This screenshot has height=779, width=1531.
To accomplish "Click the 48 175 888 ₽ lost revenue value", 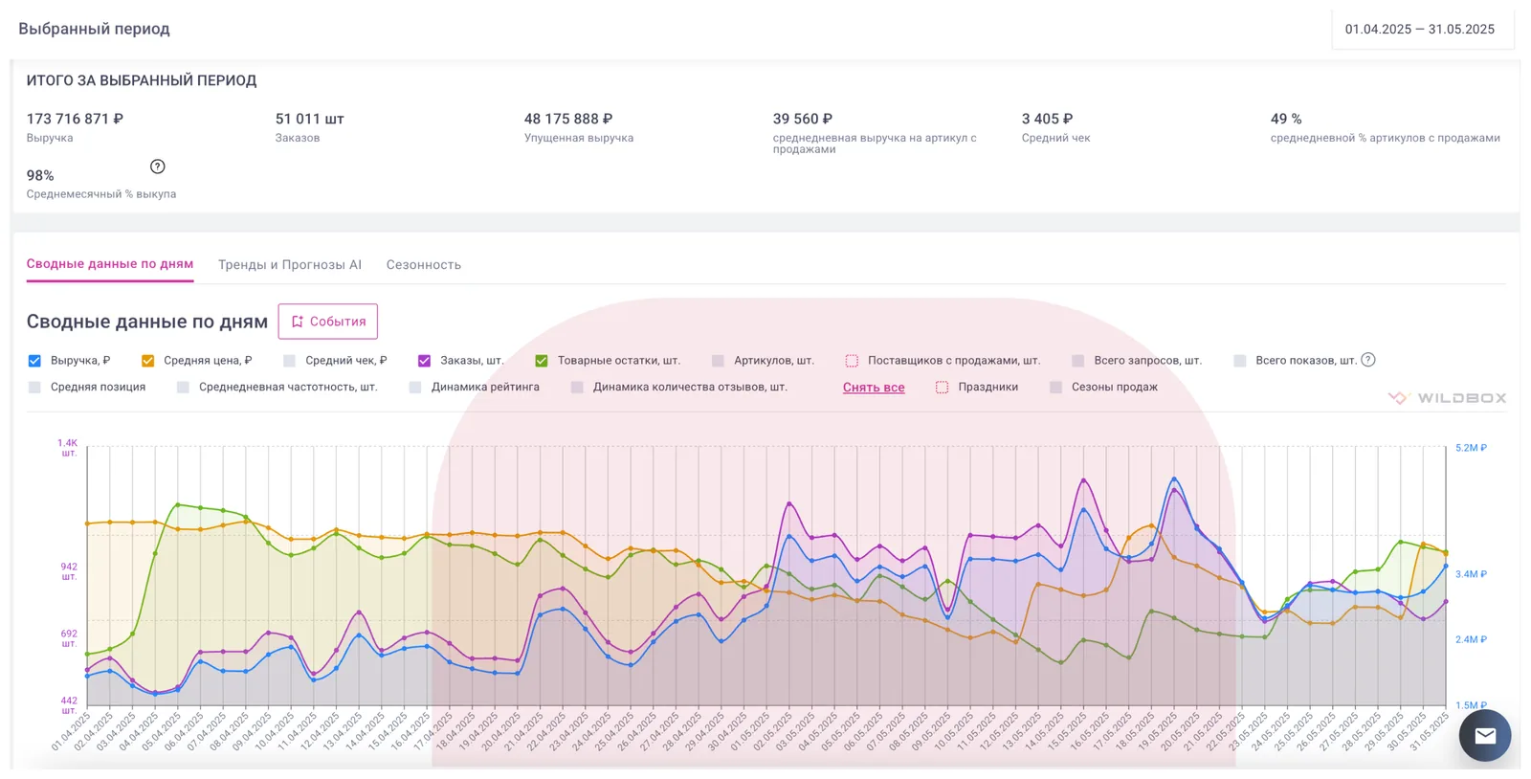I will tap(568, 119).
